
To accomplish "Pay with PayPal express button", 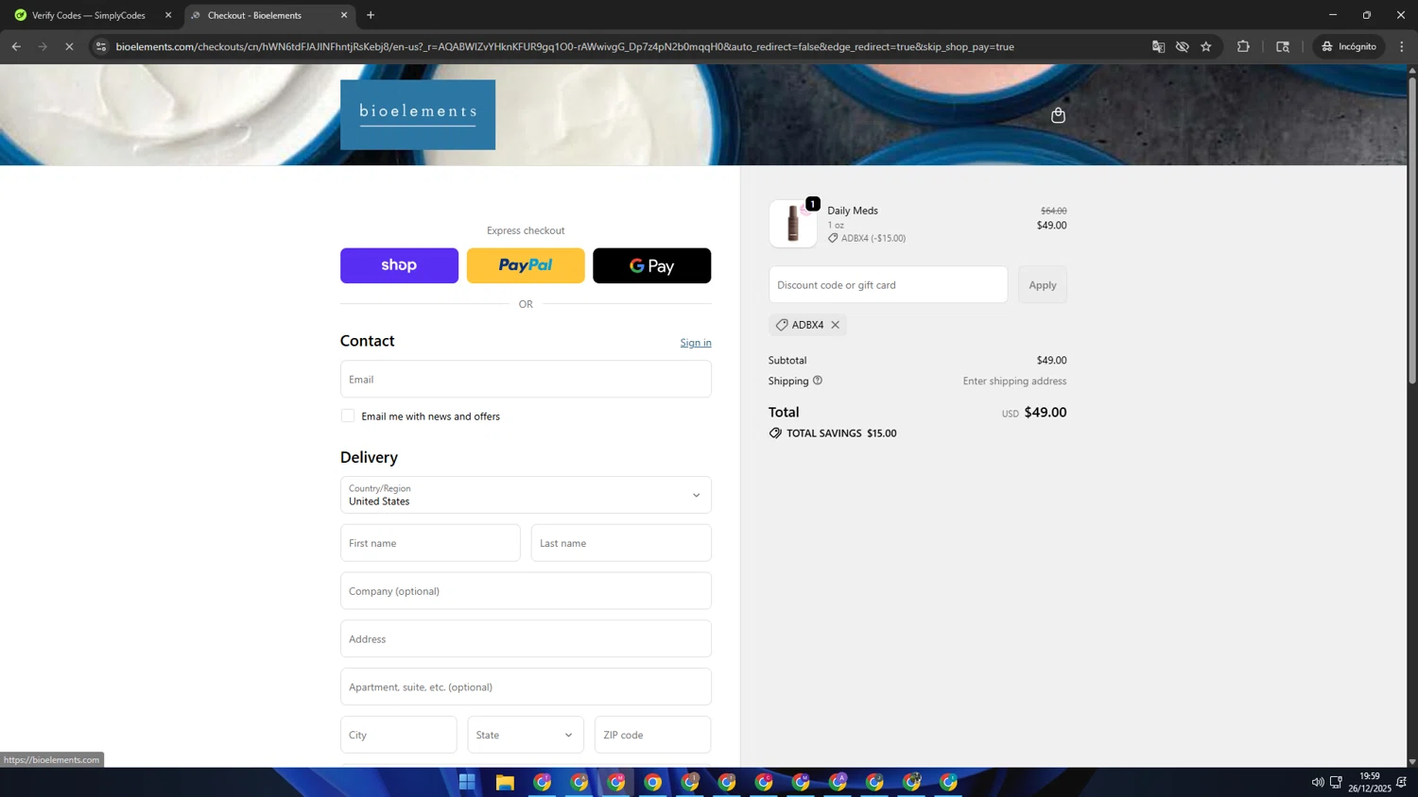I will pos(526,265).
